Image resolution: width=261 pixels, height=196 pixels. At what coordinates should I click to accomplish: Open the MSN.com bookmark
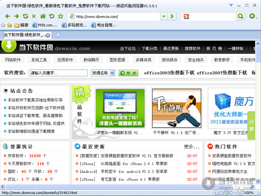tap(45, 25)
